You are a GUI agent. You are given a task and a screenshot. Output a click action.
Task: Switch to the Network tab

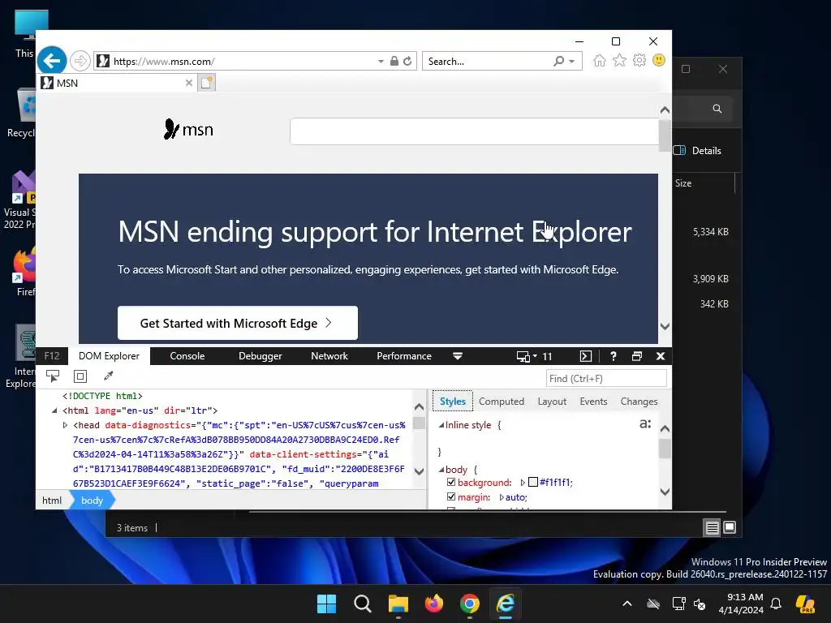click(329, 356)
